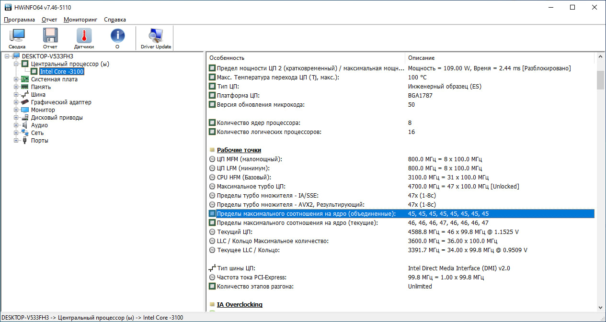Expand the Порты tree node
The image size is (606, 322).
[x=16, y=141]
